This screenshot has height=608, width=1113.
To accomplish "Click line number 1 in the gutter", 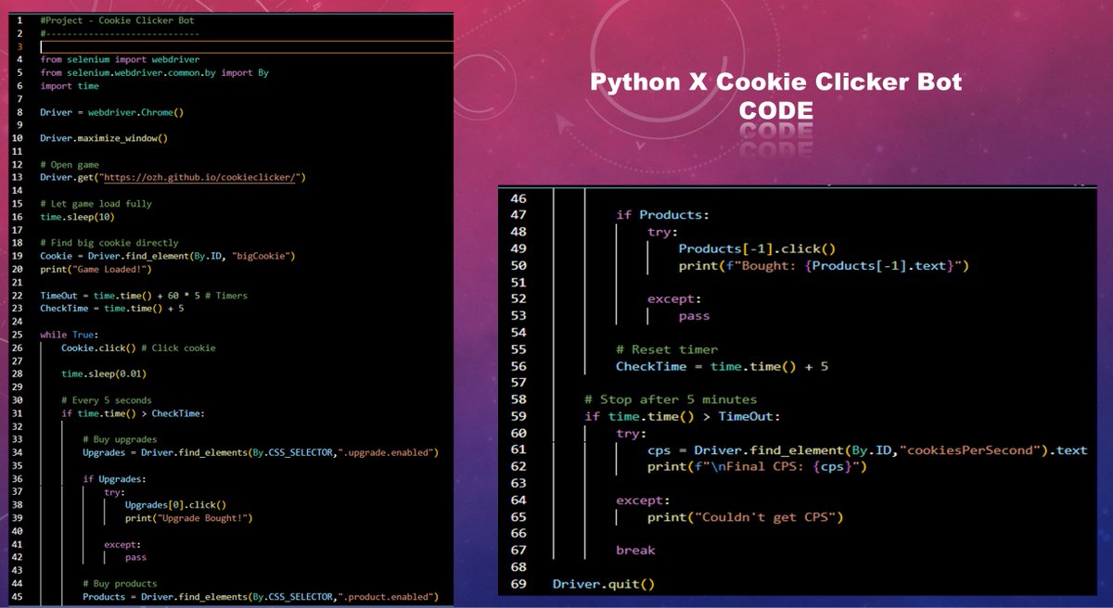I will point(19,19).
